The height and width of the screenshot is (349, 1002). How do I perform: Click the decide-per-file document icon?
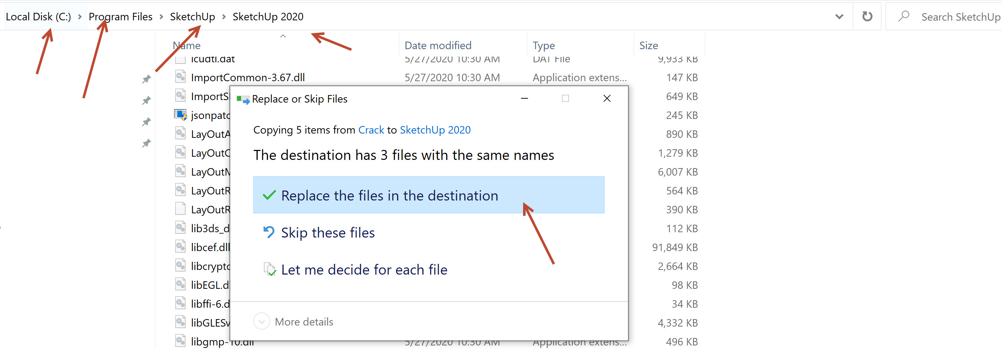coord(270,269)
